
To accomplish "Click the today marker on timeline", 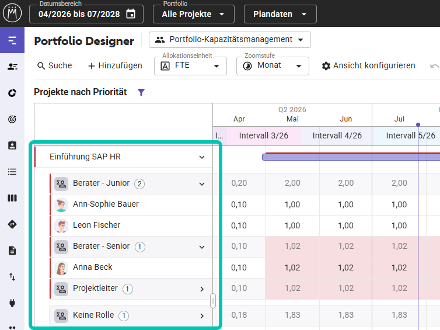I will (418, 124).
